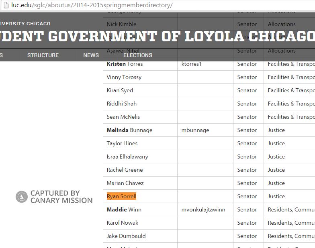315x248 pixels.
Task: Click the Student Government of Loyola Chicago heading
Action: pos(157,37)
